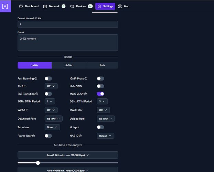
Task: Enable the BSS Transition toggle
Action: 48,94
